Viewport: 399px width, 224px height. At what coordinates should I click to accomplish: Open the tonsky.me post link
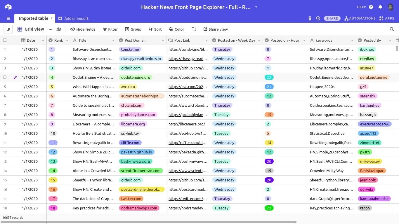click(x=188, y=49)
